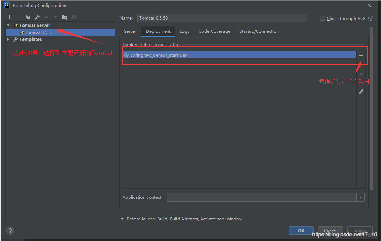
Task: Select the Deployment tab
Action: pos(158,31)
